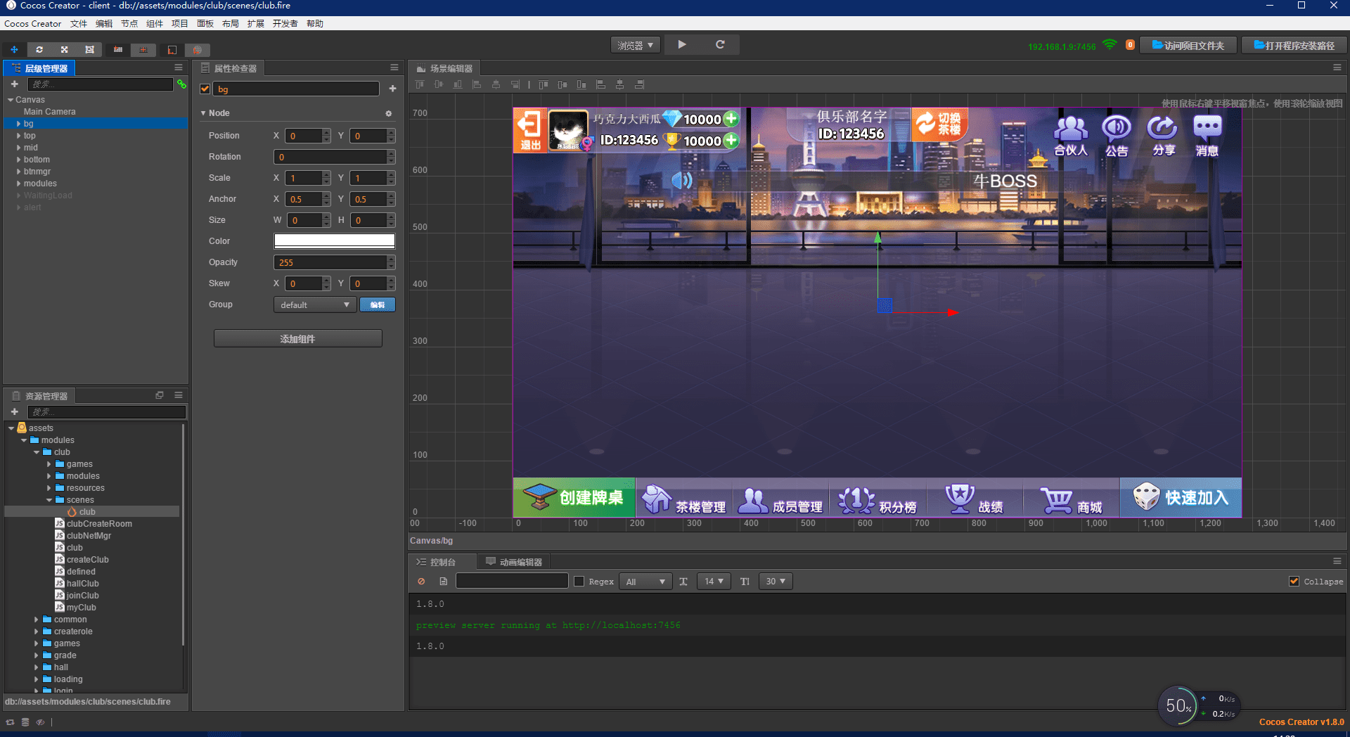The height and width of the screenshot is (737, 1350).
Task: Add a new node in the hierarchy panel
Action: (x=14, y=84)
